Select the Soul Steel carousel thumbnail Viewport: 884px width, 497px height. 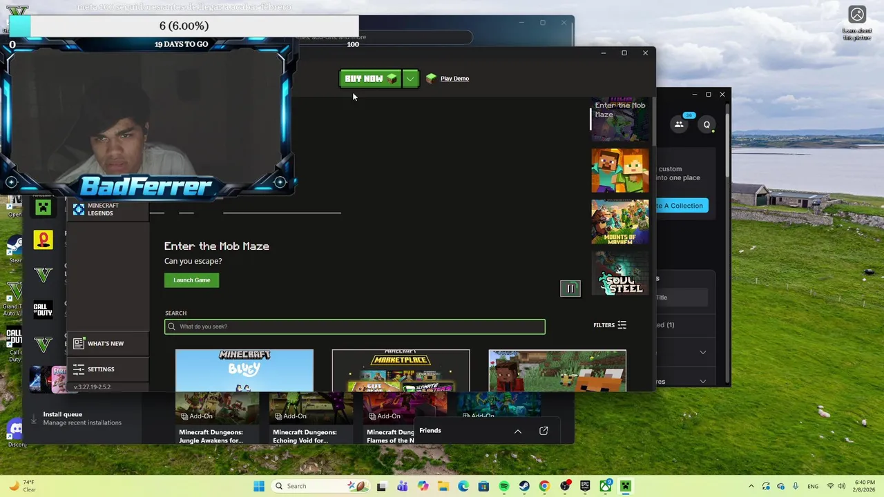click(x=619, y=273)
